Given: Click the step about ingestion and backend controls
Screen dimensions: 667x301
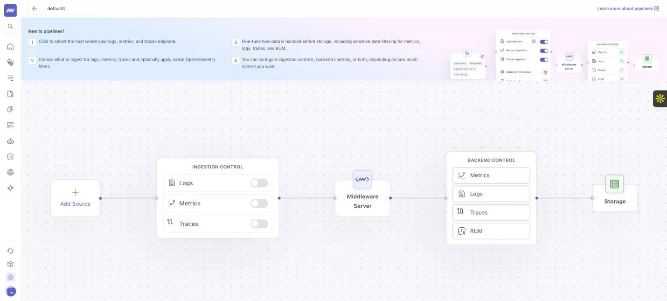Looking at the screenshot, I should pos(330,63).
